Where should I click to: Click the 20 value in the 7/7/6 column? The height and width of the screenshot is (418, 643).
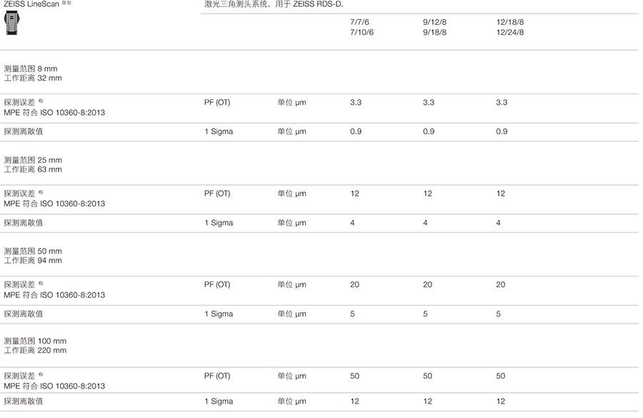pos(354,284)
